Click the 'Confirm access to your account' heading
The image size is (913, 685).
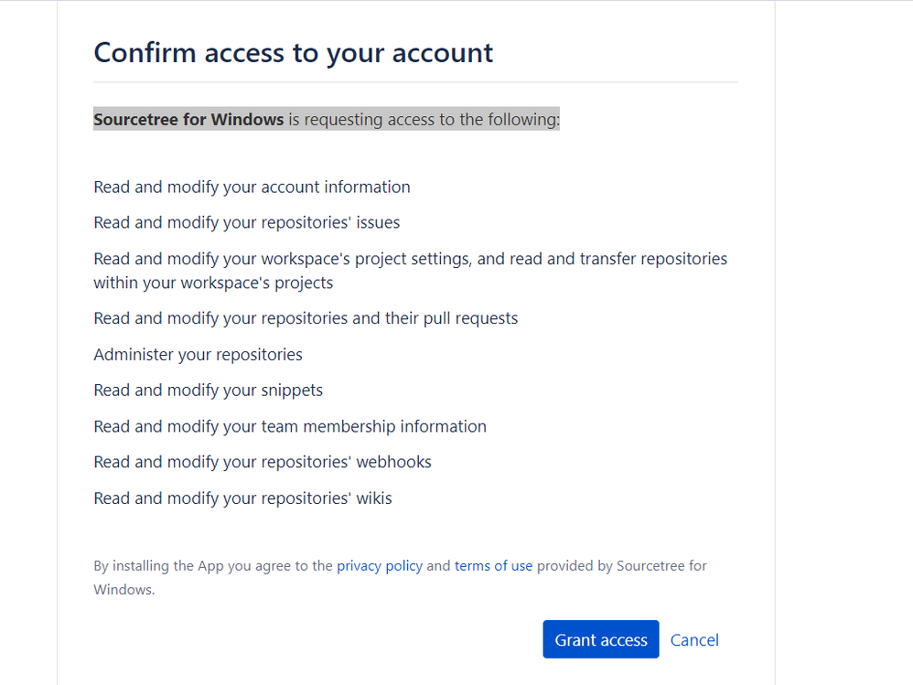tap(294, 53)
